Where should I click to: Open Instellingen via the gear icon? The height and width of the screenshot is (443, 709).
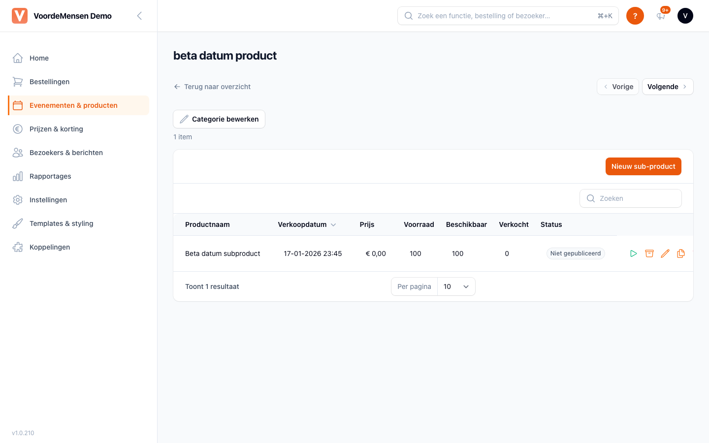[x=18, y=200]
